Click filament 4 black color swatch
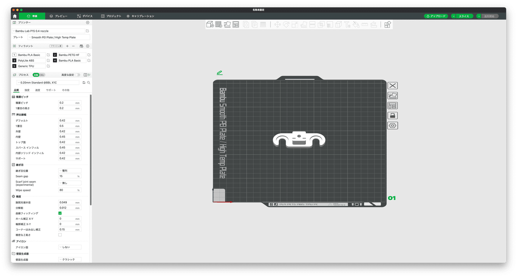This screenshot has height=277, width=517. click(x=55, y=61)
